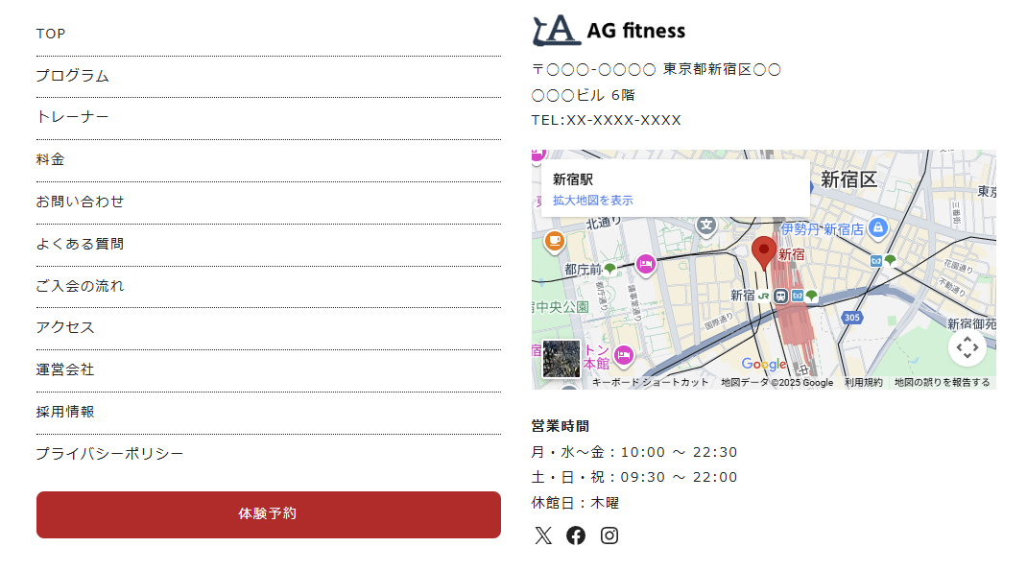Click the 月・水～金 hours line
This screenshot has height=571, width=1027.
tap(634, 452)
